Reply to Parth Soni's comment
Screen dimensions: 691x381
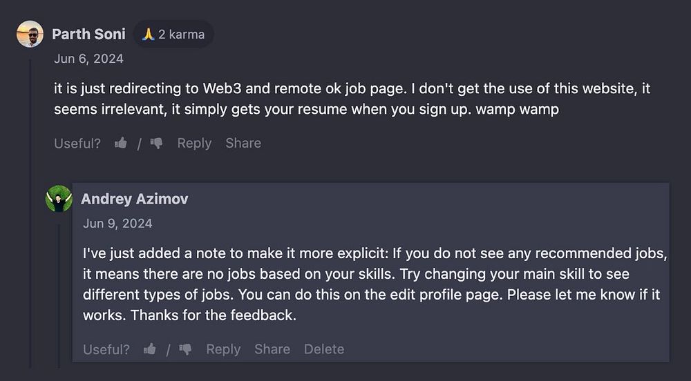pyautogui.click(x=194, y=144)
